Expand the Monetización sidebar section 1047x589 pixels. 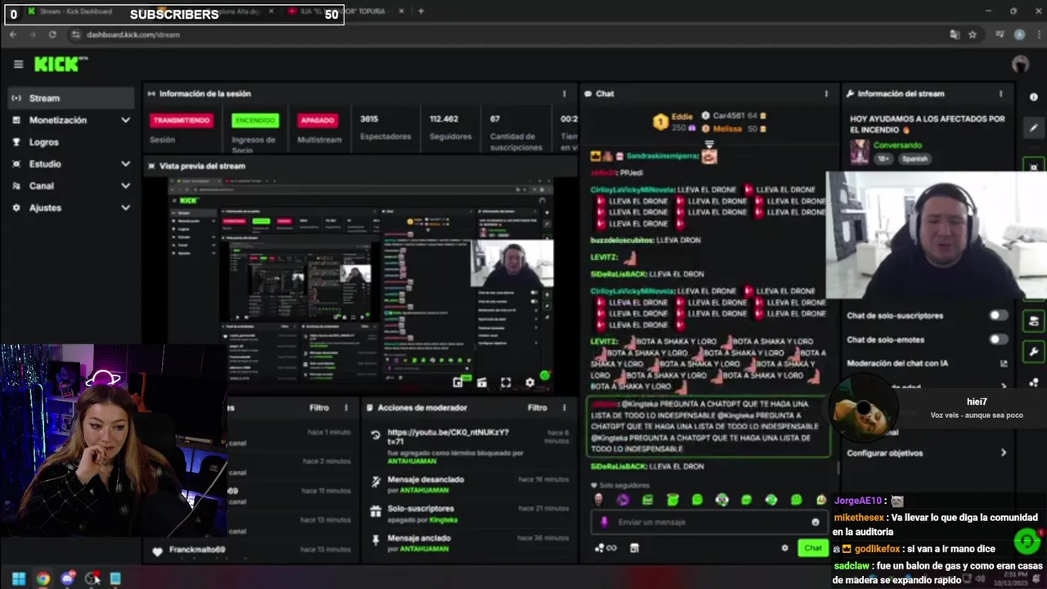(x=125, y=120)
